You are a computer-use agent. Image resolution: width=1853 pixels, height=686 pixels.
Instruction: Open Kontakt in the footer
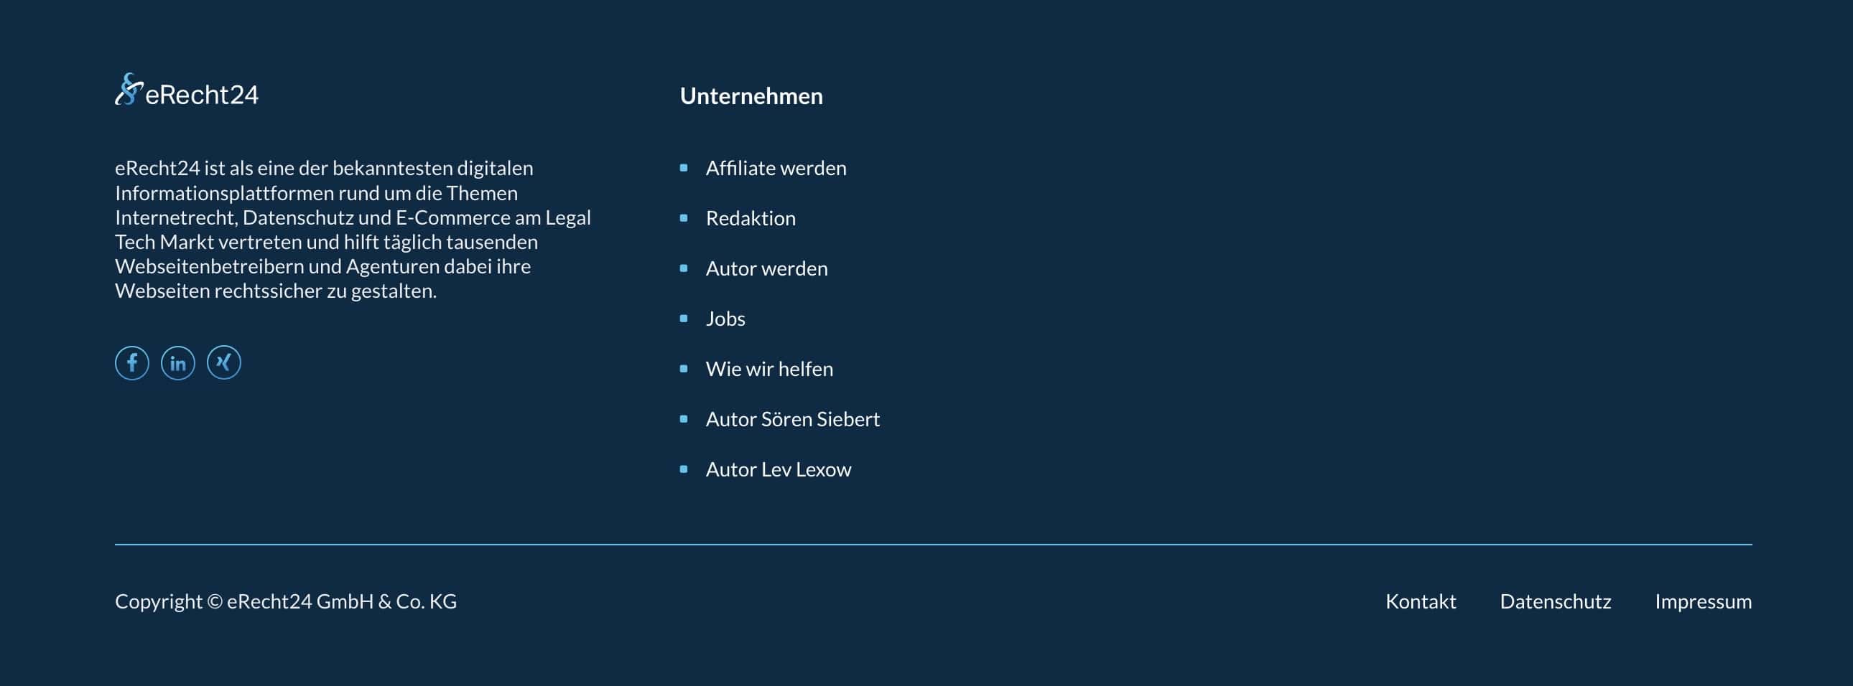1420,601
